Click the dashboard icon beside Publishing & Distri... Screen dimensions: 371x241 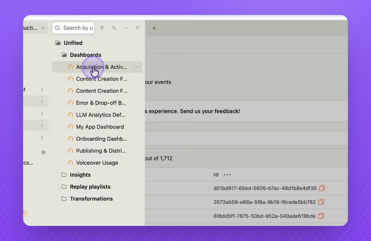(70, 151)
